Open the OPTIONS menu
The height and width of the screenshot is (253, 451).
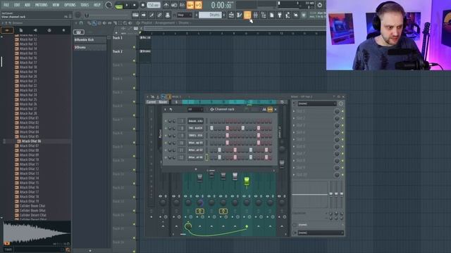[x=70, y=5]
